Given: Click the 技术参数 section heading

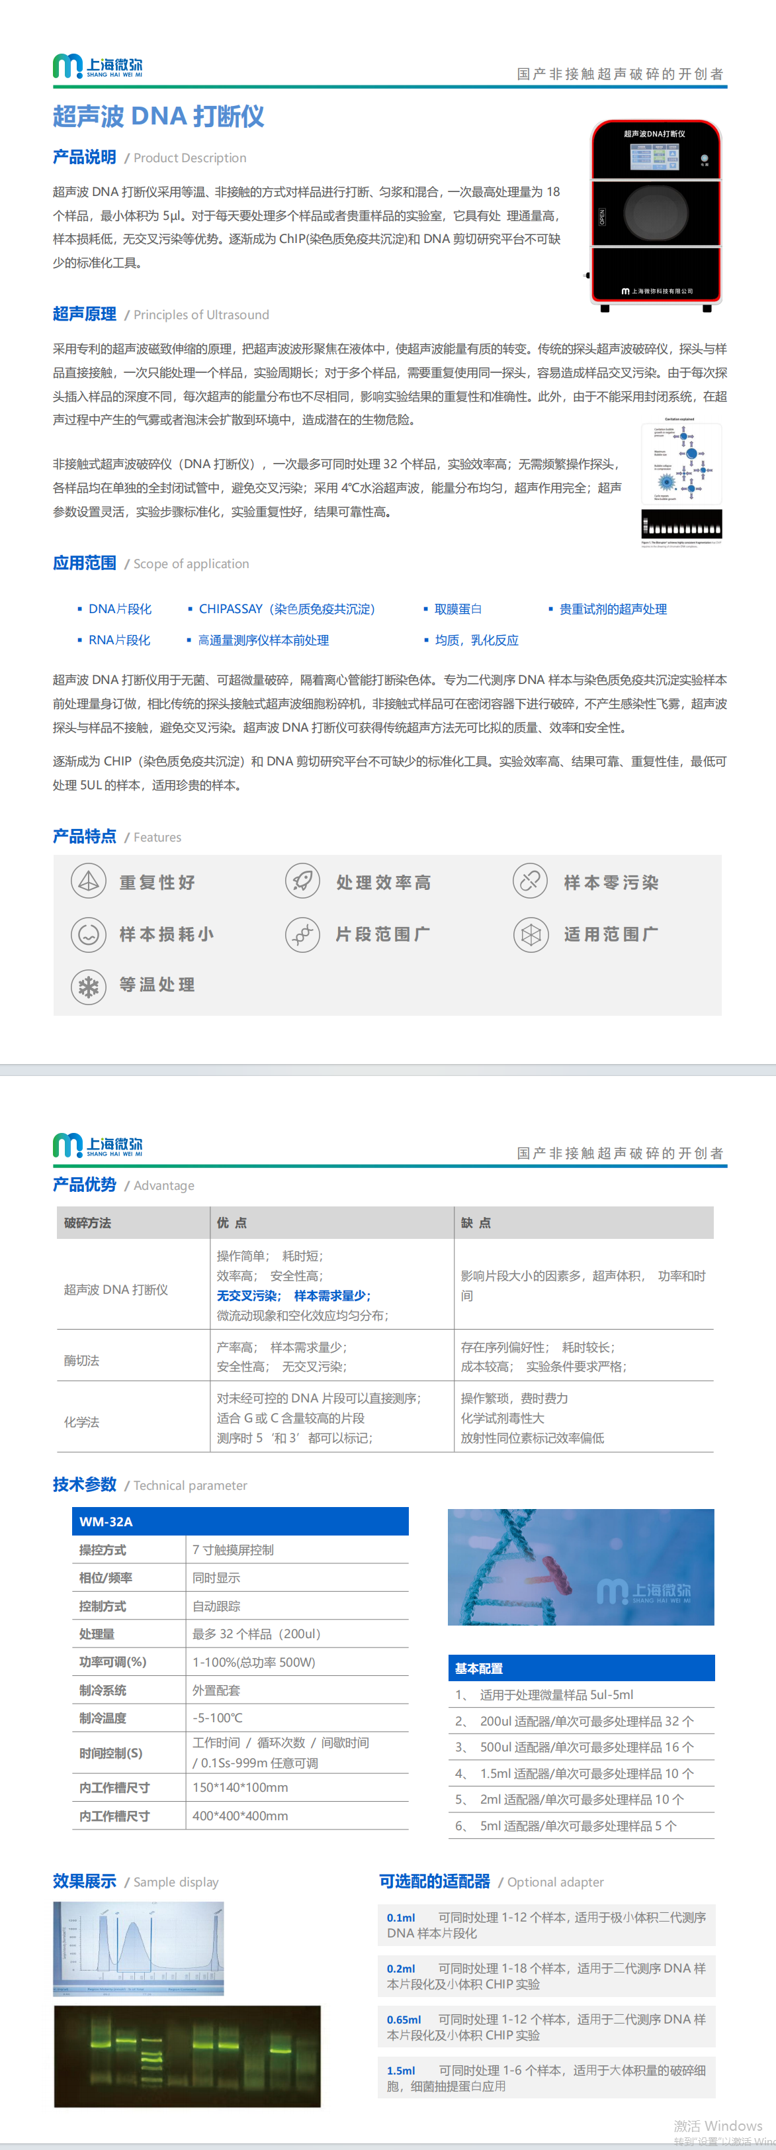Looking at the screenshot, I should [84, 1485].
